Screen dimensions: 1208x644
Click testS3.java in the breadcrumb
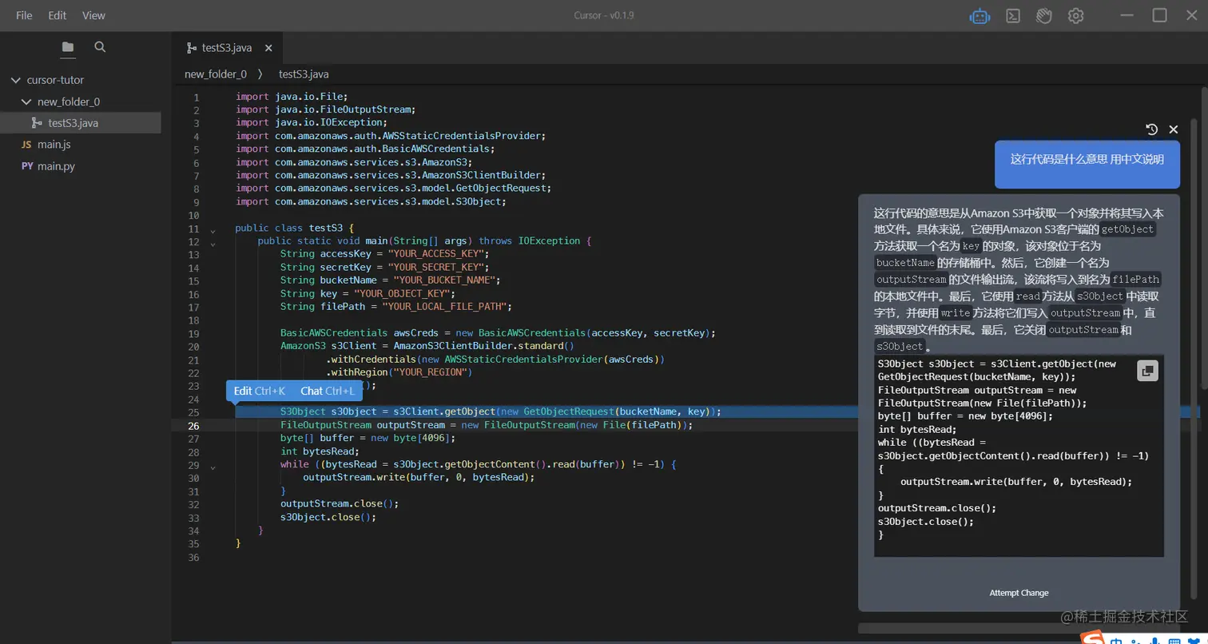point(304,74)
